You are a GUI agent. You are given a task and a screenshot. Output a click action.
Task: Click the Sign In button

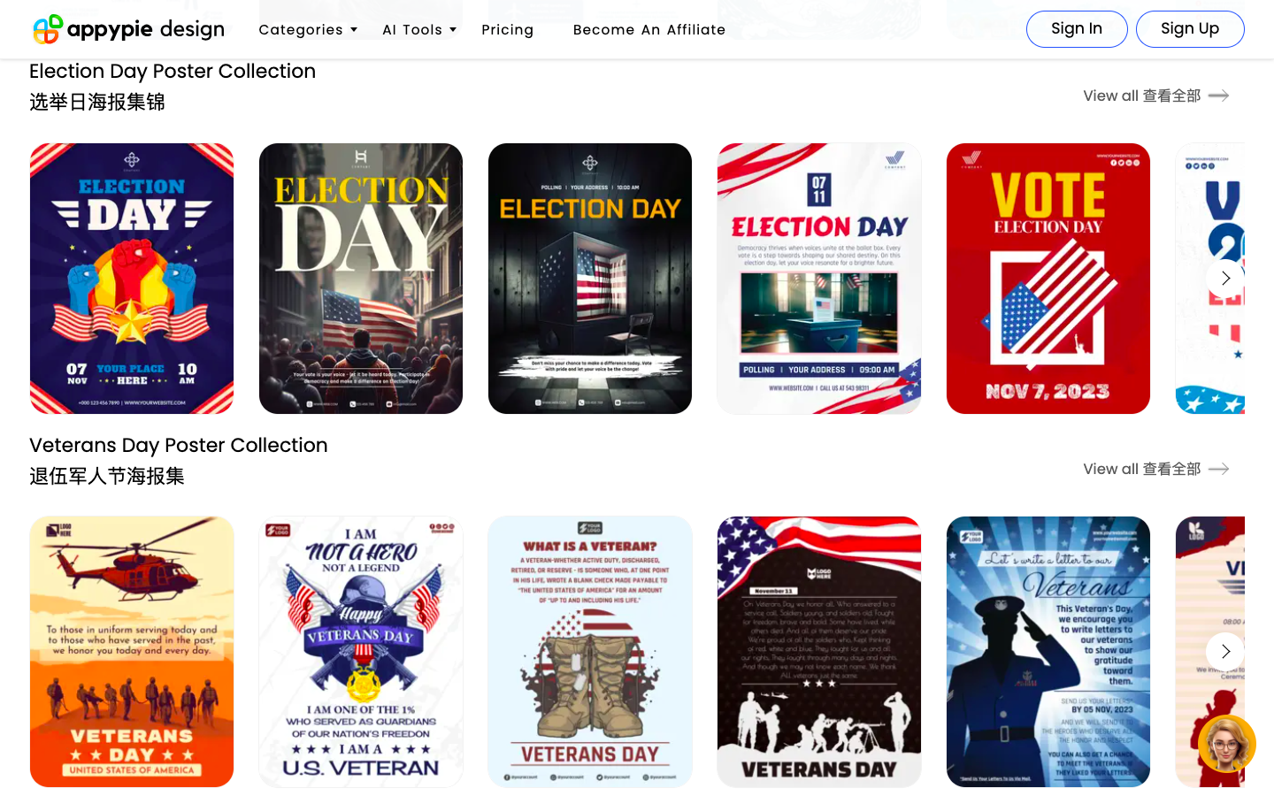click(x=1077, y=29)
